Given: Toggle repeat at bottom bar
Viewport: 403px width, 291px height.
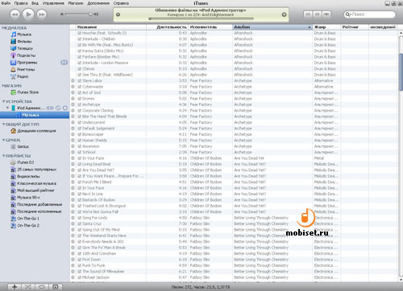Looking at the screenshot, I should (x=42, y=287).
